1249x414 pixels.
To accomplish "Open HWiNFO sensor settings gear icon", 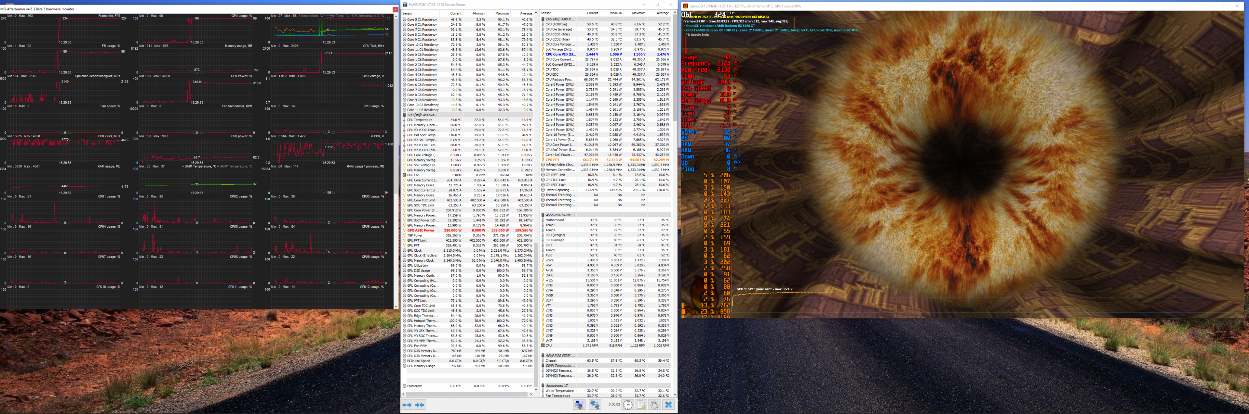I will (x=654, y=405).
